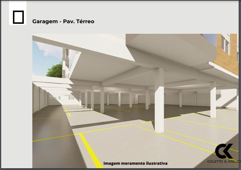Click the 'COLETTO & KREJCI' company name
Image resolution: width=241 pixels, height=170 pixels.
pyautogui.click(x=224, y=162)
